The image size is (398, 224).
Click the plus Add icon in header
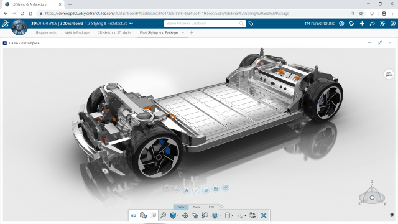tap(362, 24)
